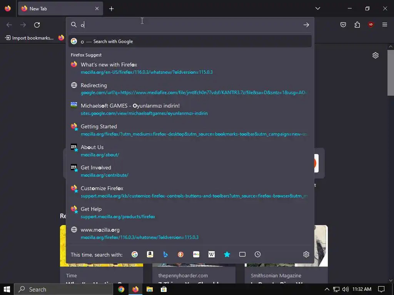394x295 pixels.
Task: Open the uBlock Origin extension icon
Action: pos(371,25)
